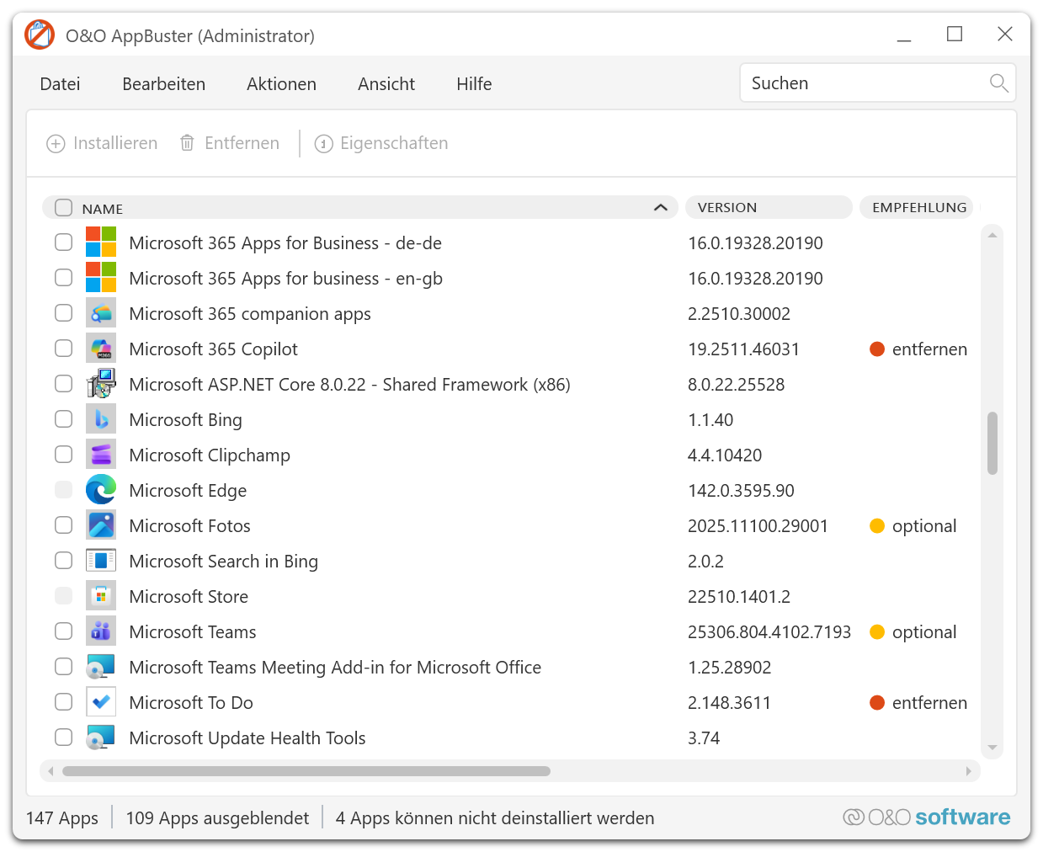Check the Microsoft To Do checkbox

pyautogui.click(x=64, y=702)
